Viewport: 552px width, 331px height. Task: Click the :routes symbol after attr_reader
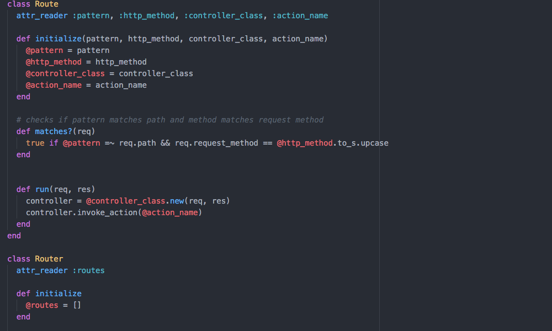tap(88, 270)
